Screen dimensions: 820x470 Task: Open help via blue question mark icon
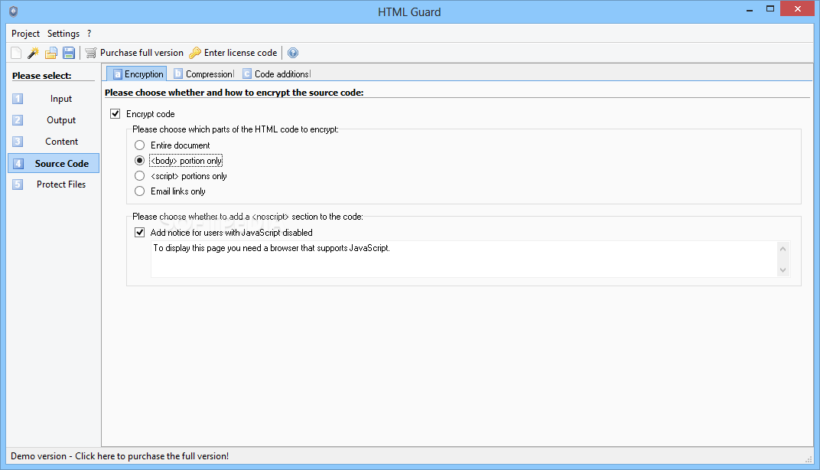coord(293,53)
